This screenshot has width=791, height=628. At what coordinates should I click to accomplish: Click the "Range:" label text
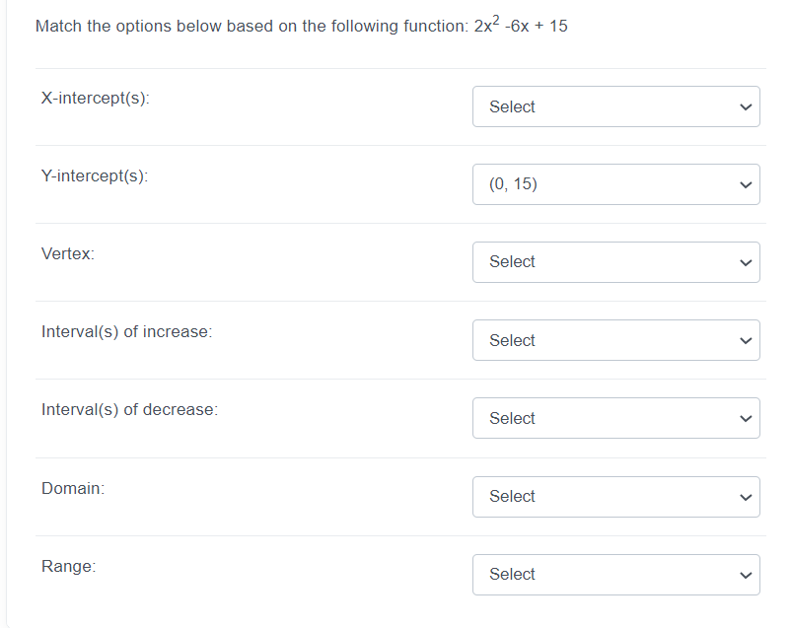point(68,566)
